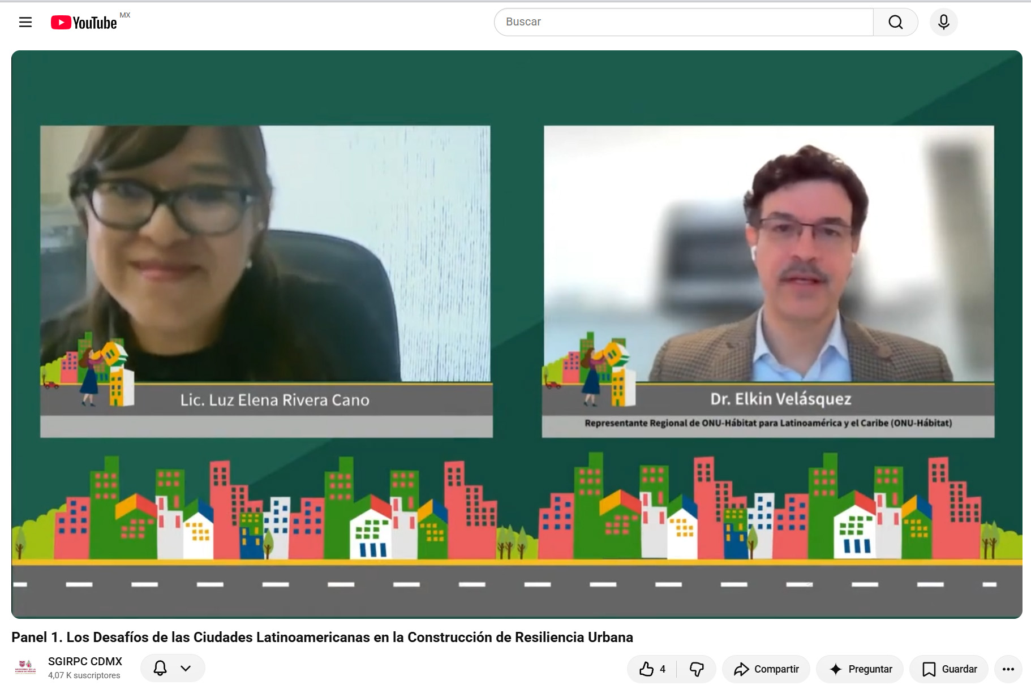Open the hamburger guide menu

coord(25,22)
